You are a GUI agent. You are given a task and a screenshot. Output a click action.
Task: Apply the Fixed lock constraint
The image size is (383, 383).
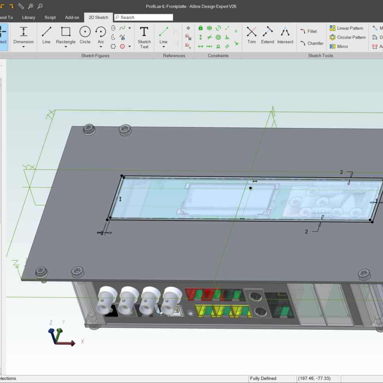coord(200,28)
